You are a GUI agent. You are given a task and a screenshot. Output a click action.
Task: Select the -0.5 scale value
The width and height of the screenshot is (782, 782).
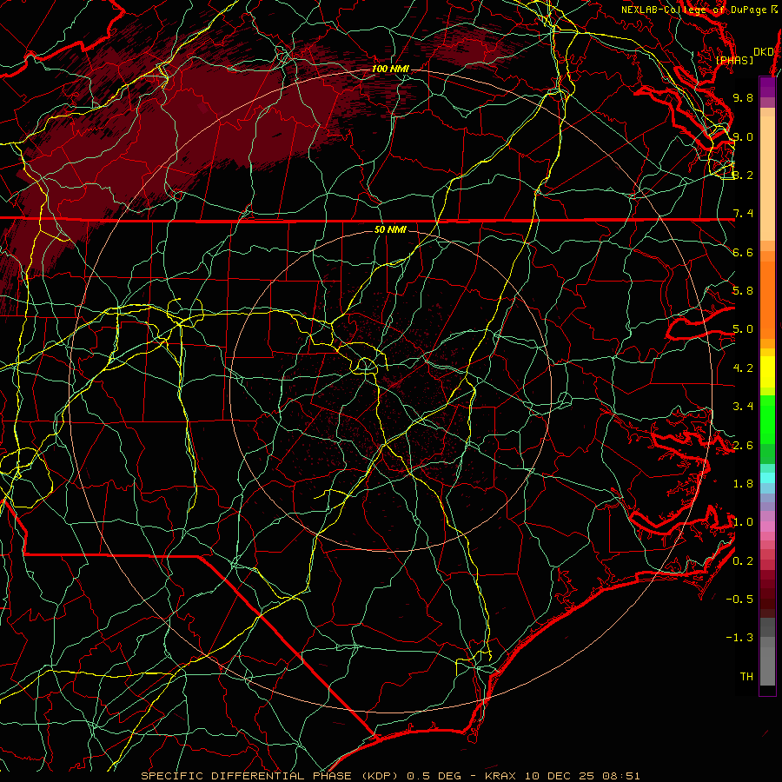[x=739, y=600]
